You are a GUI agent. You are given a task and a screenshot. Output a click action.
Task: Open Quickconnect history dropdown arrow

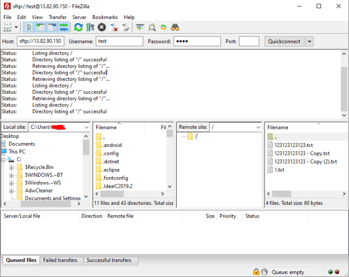[x=310, y=41]
